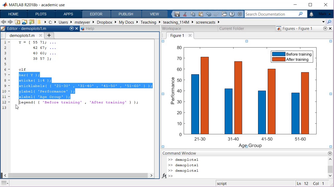Open the Mark account dropdown
Viewport: 334px width, 187px height.
[325, 14]
